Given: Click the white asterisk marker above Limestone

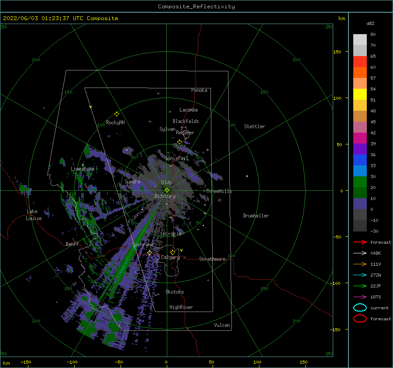Looking at the screenshot, I should (x=83, y=165).
